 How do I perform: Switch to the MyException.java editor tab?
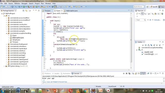point(71,11)
